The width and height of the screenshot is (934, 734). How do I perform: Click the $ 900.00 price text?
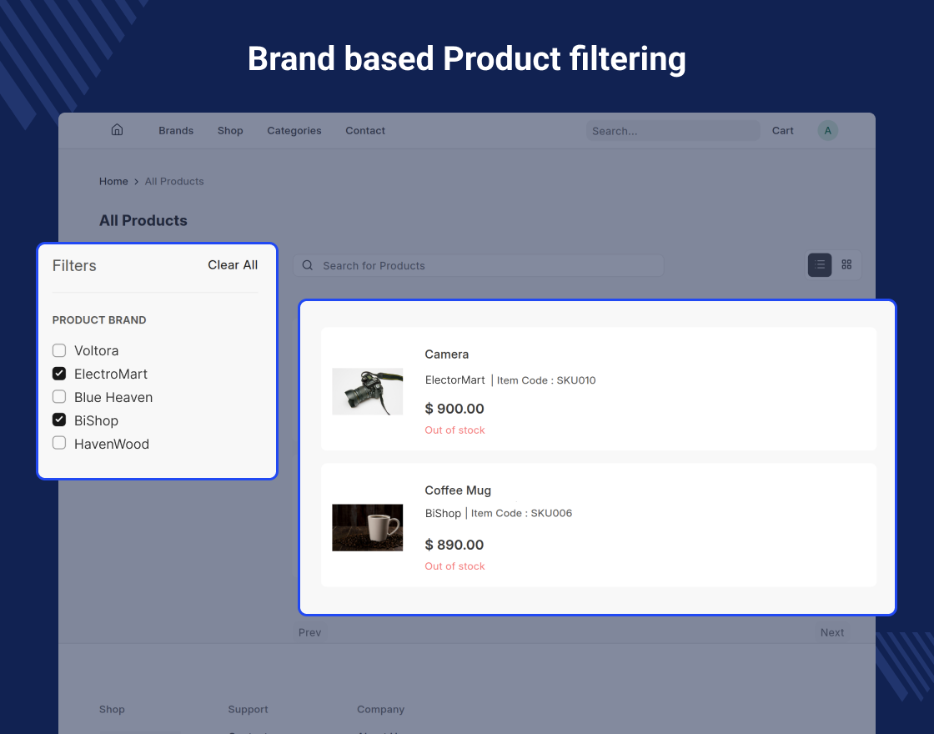[454, 409]
